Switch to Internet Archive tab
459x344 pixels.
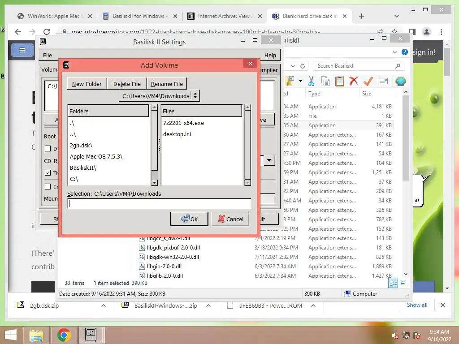[225, 16]
